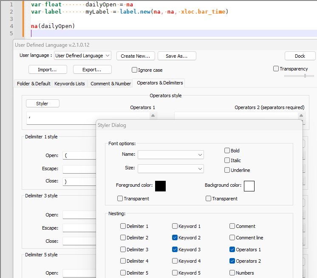Click the Delimiter 1 Escape field

point(79,169)
